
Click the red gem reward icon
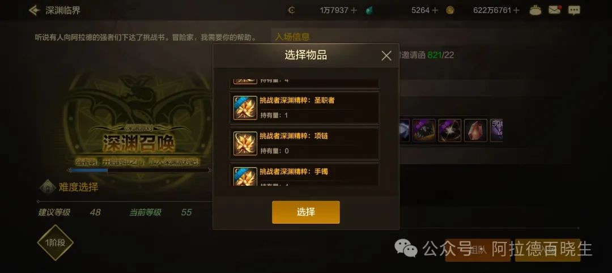point(475,130)
